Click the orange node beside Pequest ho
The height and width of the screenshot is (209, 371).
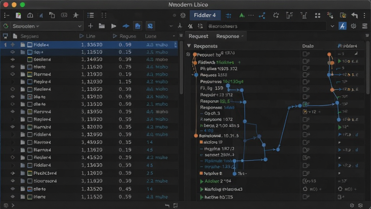(x=195, y=54)
